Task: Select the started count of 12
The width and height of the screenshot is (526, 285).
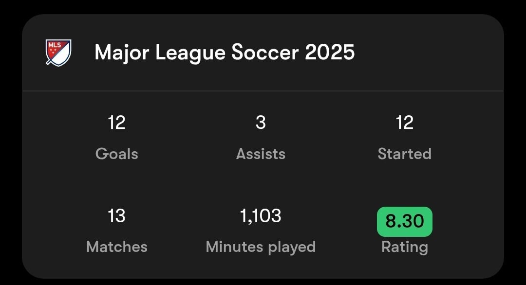Action: click(405, 123)
